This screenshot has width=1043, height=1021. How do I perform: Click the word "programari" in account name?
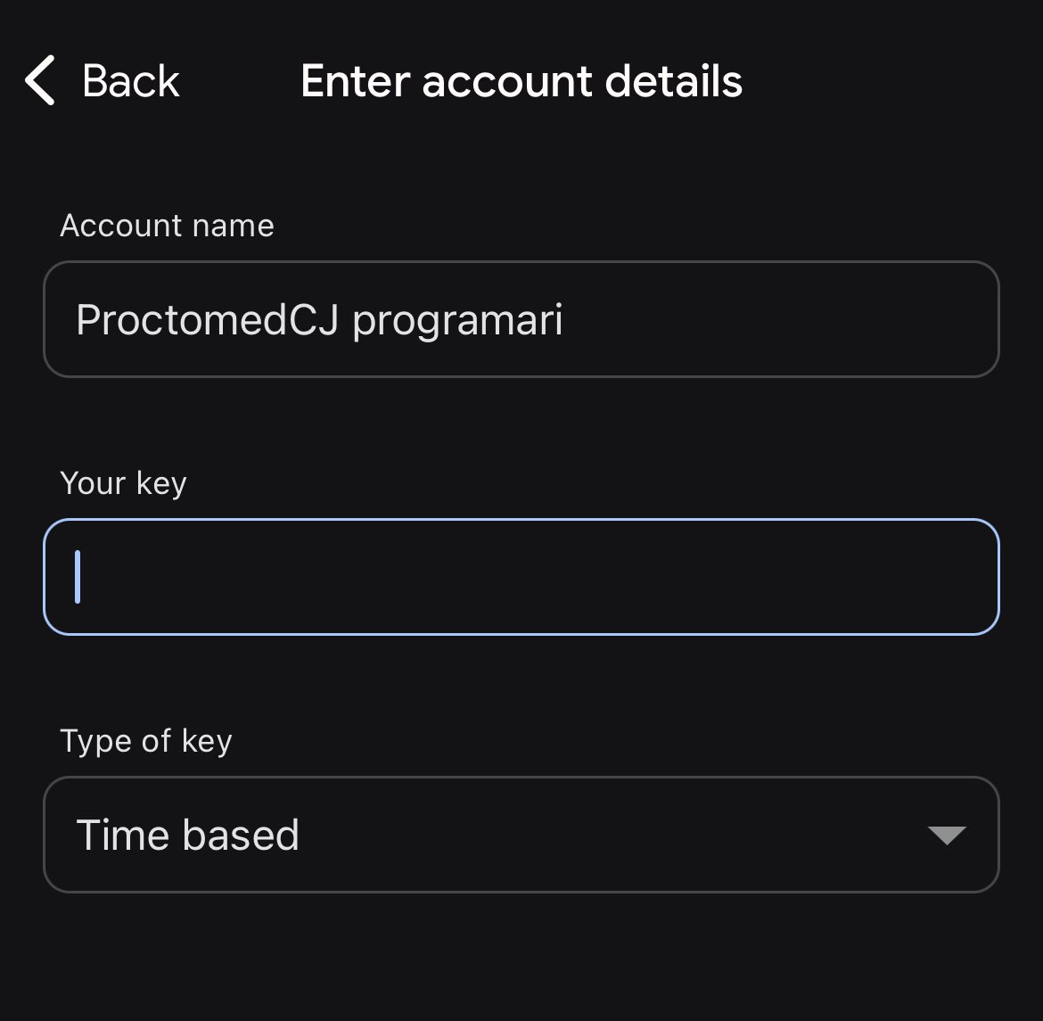click(x=457, y=321)
